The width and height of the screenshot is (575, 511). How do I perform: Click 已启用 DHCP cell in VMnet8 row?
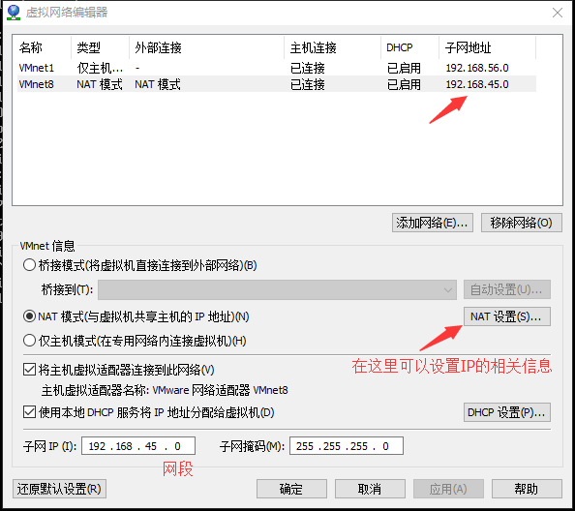[404, 84]
